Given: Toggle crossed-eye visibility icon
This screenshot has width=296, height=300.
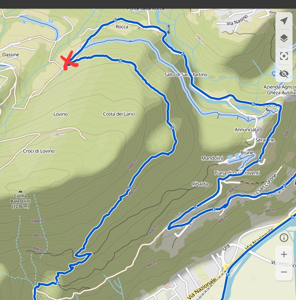Looking at the screenshot, I should click(x=284, y=74).
